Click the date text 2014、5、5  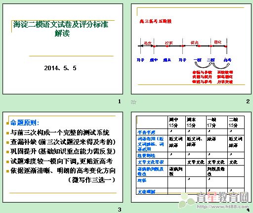click(x=60, y=68)
